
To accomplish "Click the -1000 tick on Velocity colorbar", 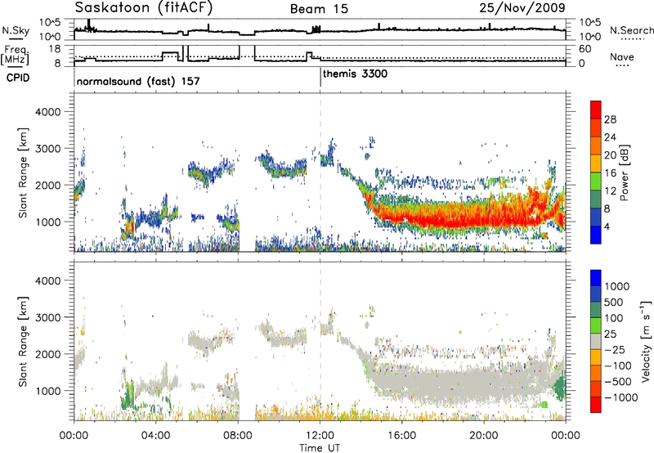I will click(620, 397).
